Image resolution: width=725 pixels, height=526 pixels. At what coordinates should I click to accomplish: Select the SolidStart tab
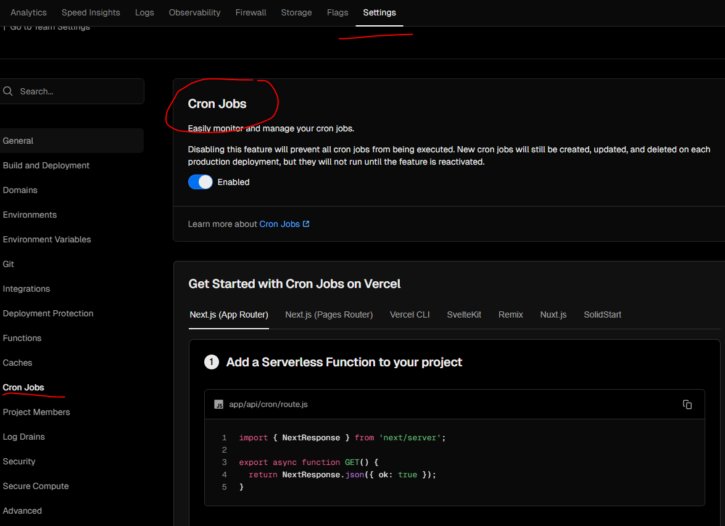(x=602, y=314)
